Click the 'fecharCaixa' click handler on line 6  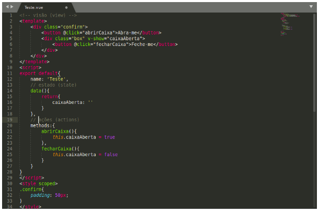111,44
